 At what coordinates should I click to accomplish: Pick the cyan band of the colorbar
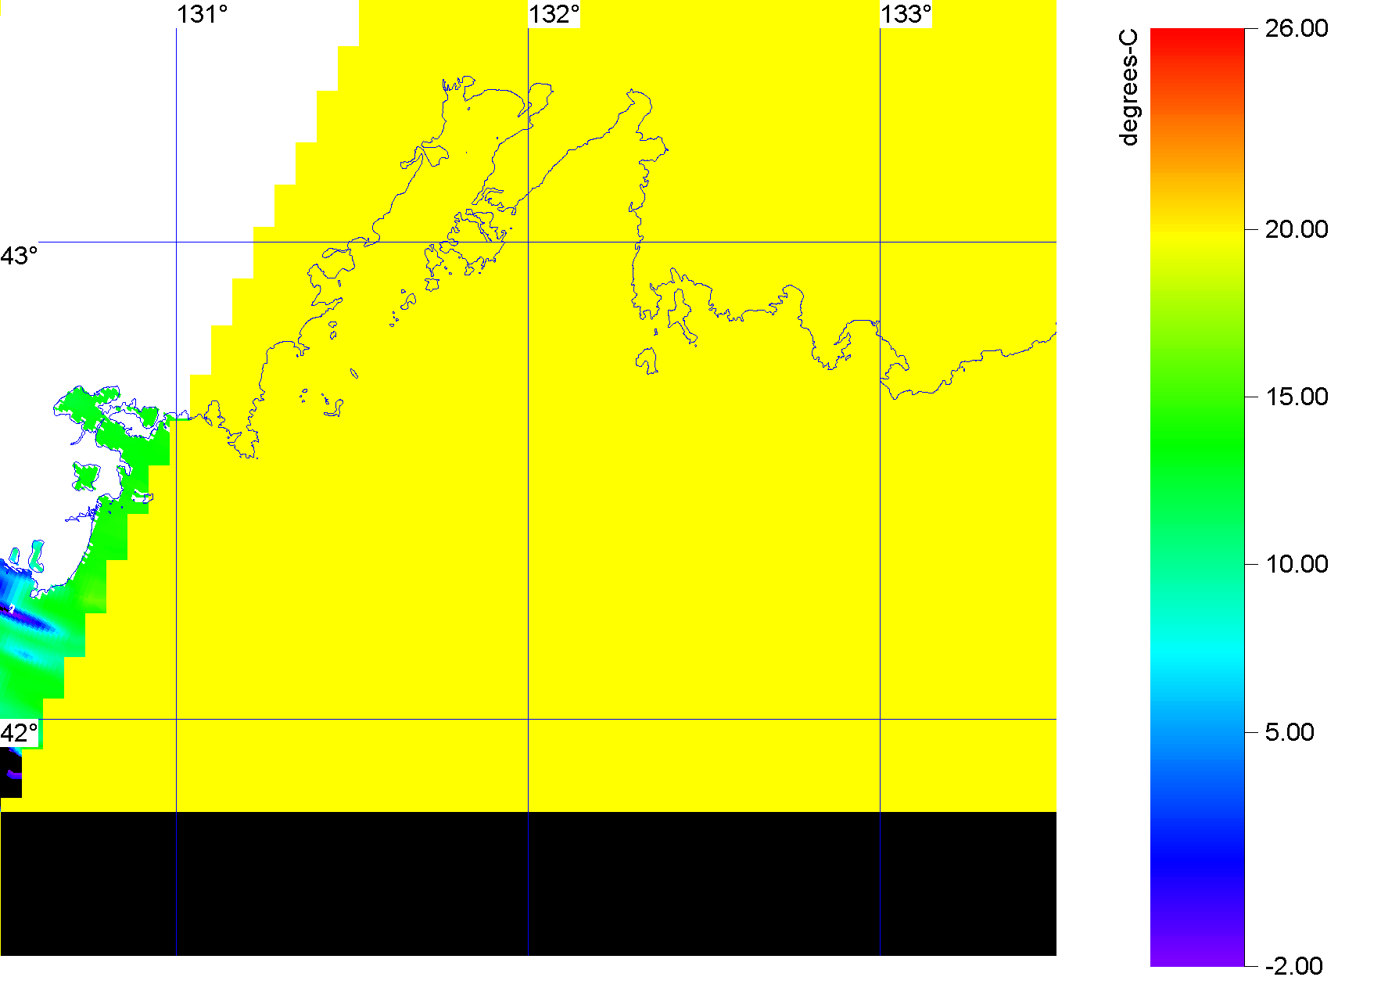point(1197,649)
